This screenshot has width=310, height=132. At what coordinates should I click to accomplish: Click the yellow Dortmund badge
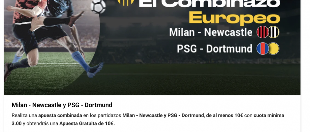tap(274, 49)
